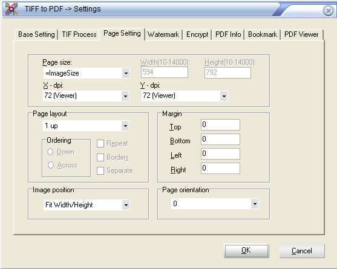Viewport: 337px width, 269px height.
Task: Click the 'Page layout' group label
Action: coord(50,114)
